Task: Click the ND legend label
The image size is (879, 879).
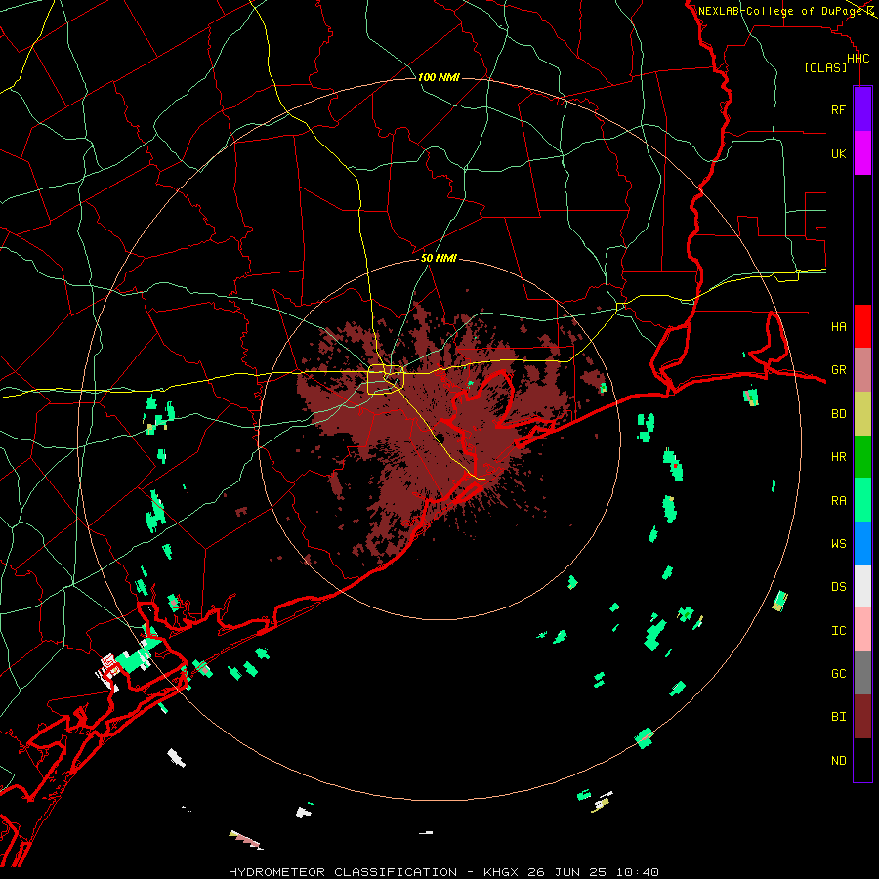Action: pos(838,761)
